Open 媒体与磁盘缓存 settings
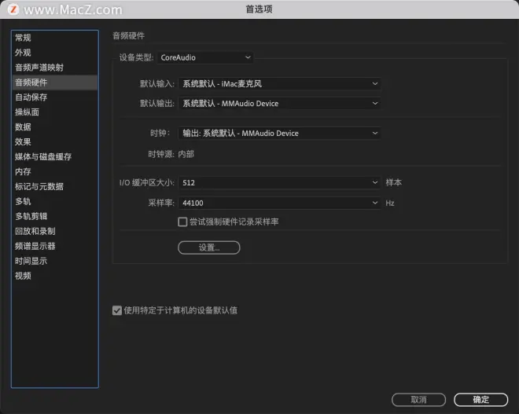The image size is (519, 414). coord(54,157)
